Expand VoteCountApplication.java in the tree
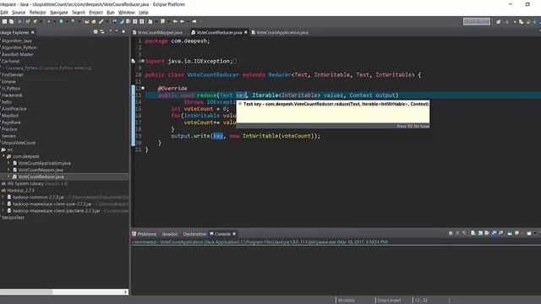Image resolution: width=541 pixels, height=304 pixels. 8,163
